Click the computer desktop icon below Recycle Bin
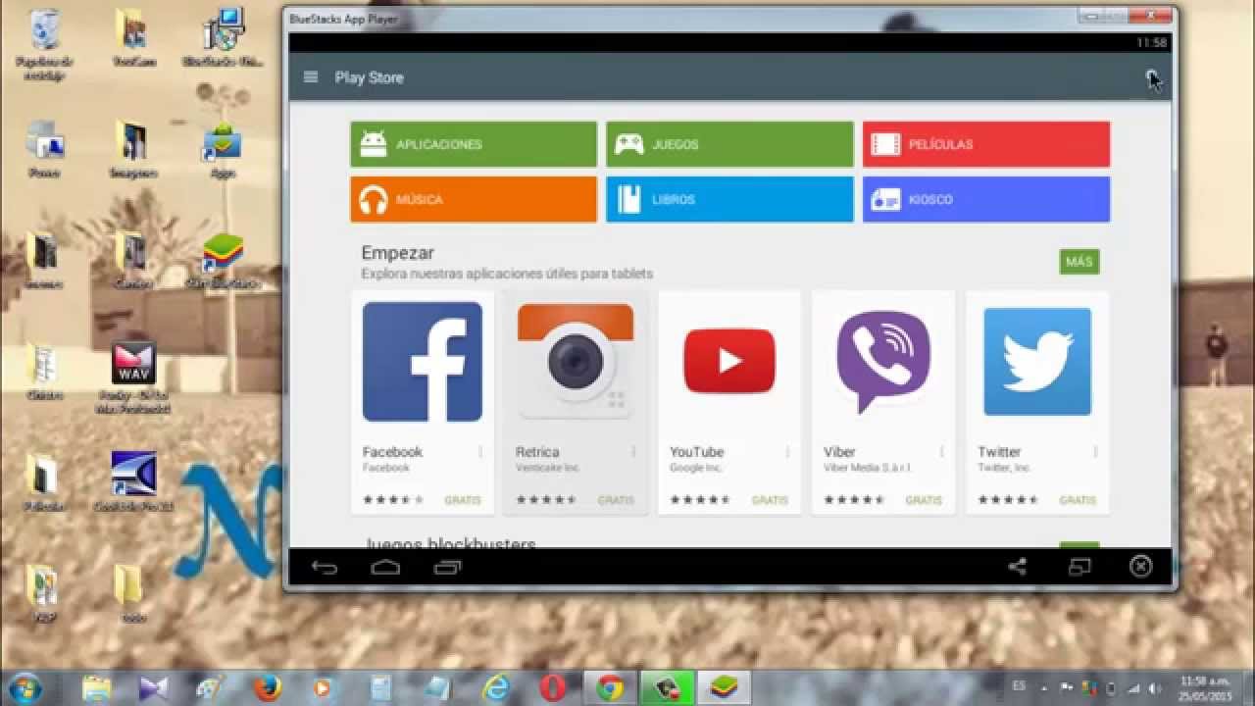Viewport: 1255px width, 706px height. click(x=44, y=151)
